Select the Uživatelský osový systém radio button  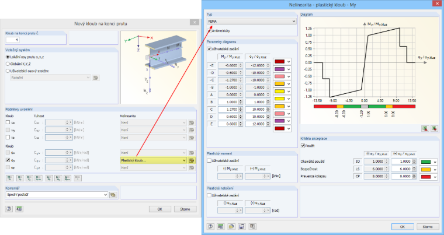(8, 71)
